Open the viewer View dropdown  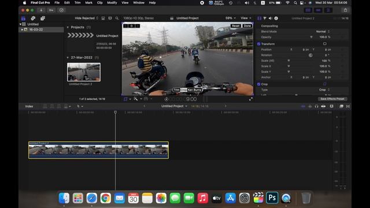[x=246, y=18]
